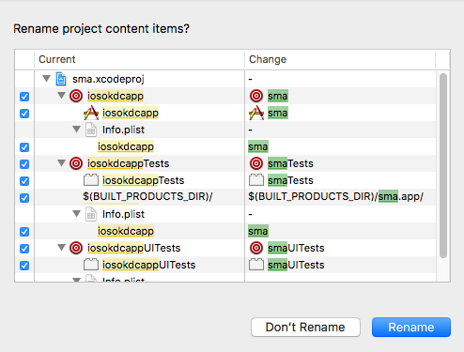Collapse the sma.xcodeproj disclosure triangle

(x=47, y=78)
